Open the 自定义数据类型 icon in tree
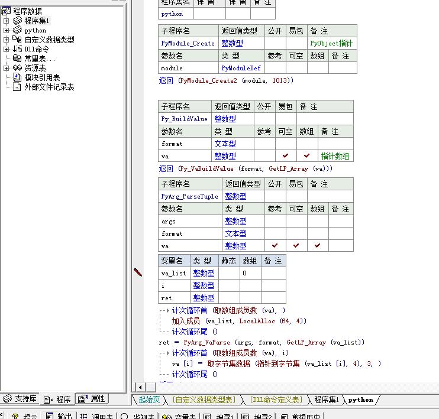The width and height of the screenshot is (439, 419). (x=17, y=40)
